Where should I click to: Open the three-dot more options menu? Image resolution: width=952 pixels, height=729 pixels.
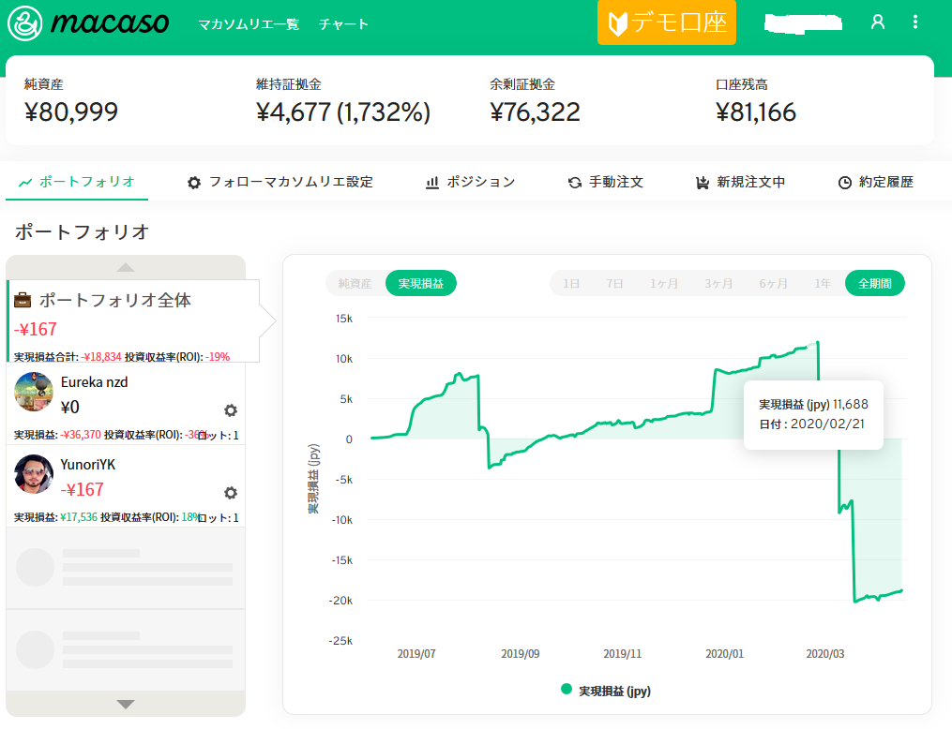(915, 22)
